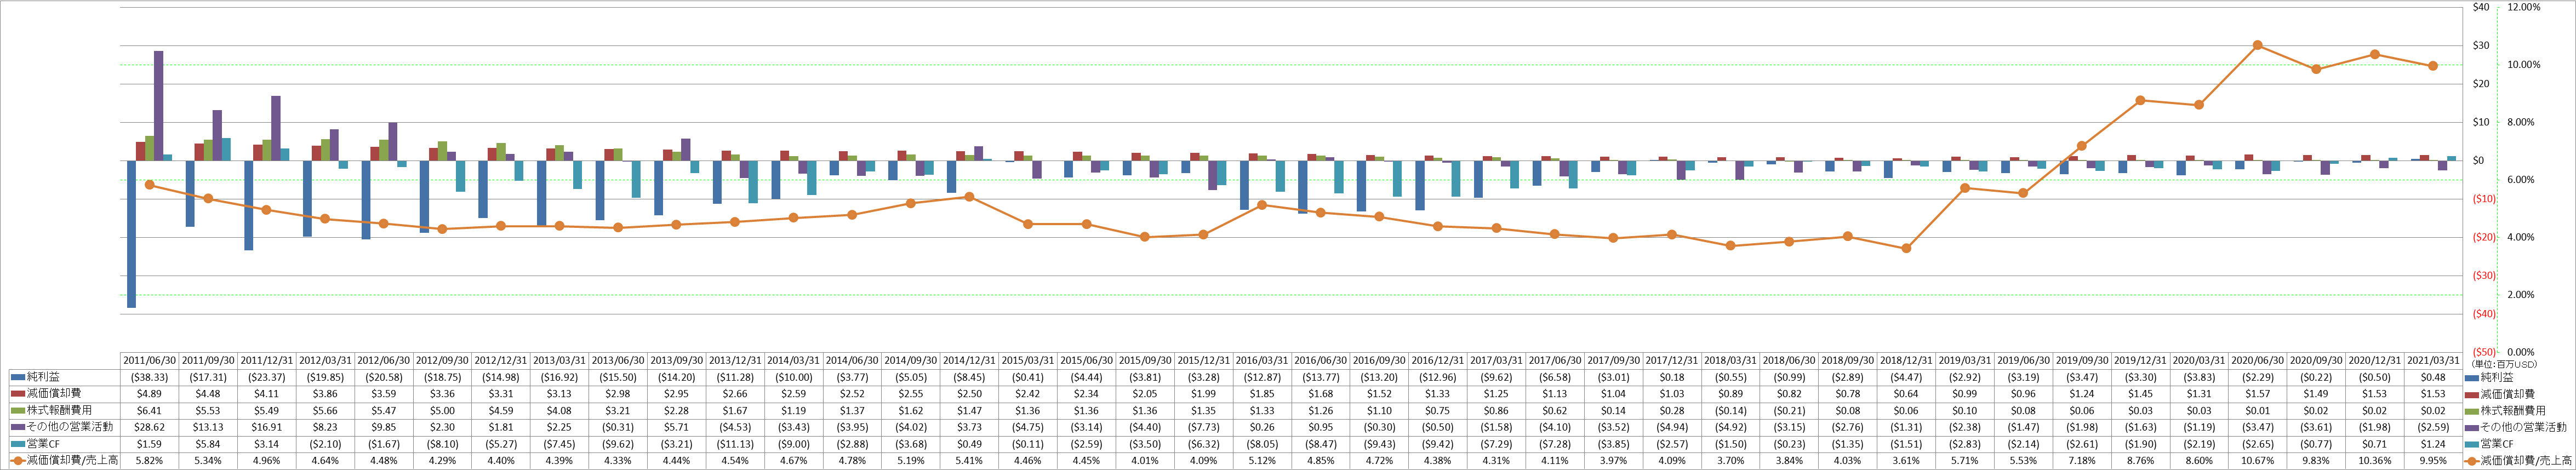Image resolution: width=2576 pixels, height=470 pixels.
Task: Click the ($0.22) net income cell under 2020/09/30
Action: [2316, 377]
